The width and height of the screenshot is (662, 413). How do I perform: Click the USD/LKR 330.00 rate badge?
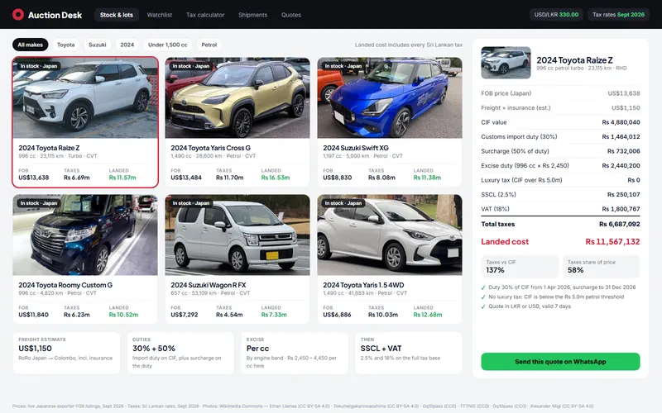(x=556, y=14)
